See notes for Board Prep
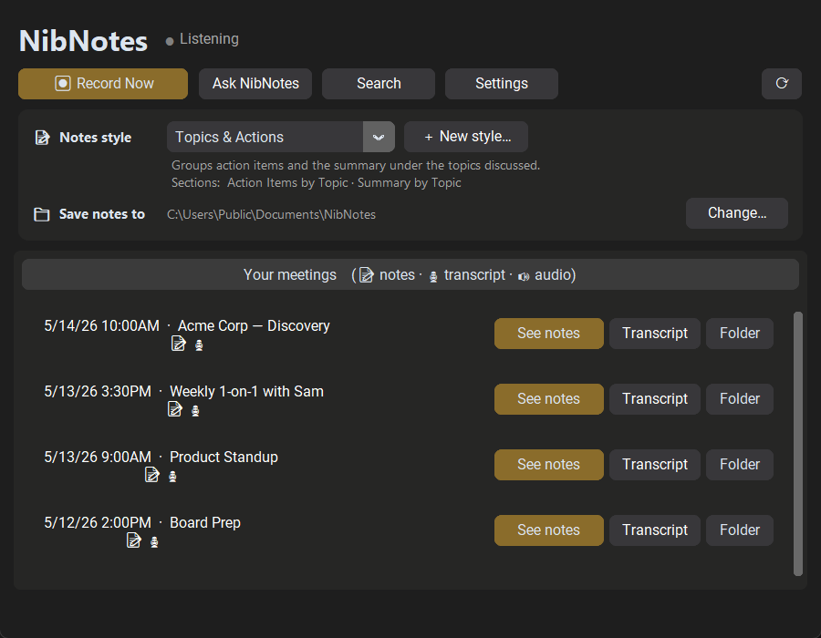The width and height of the screenshot is (821, 638). click(x=549, y=530)
